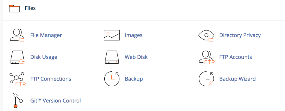Select the FTP Connections text link
This screenshot has width=285, height=111.
51,79
